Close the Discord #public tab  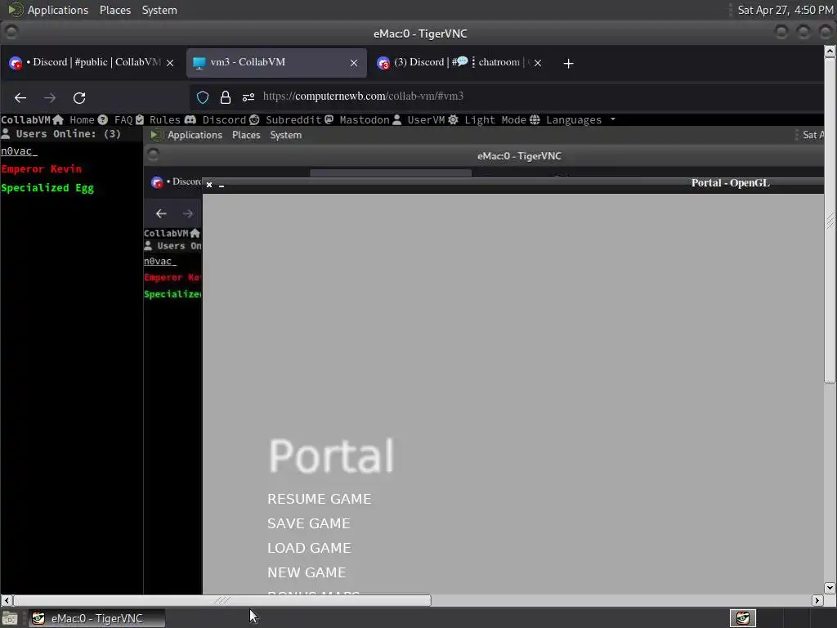pyautogui.click(x=170, y=63)
